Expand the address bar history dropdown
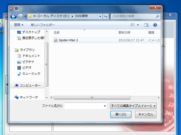 (100, 16)
